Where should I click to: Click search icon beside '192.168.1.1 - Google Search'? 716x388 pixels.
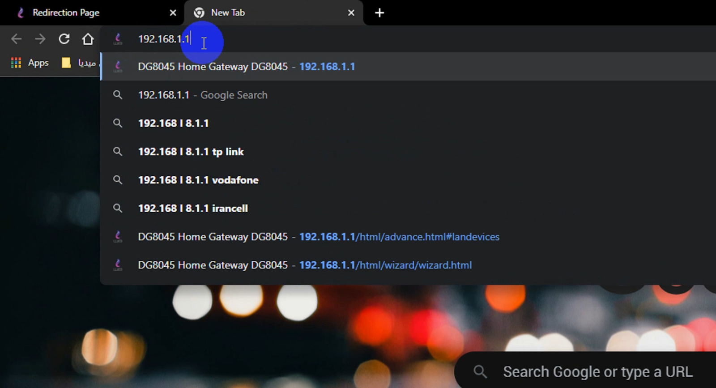pos(117,95)
